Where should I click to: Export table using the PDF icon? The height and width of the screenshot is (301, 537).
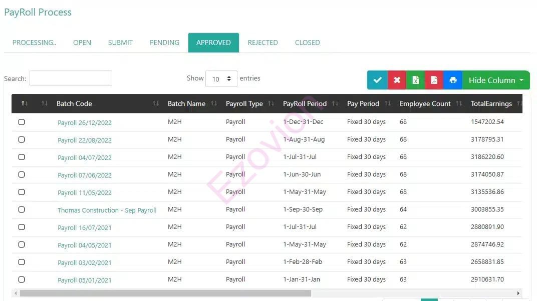[434, 80]
